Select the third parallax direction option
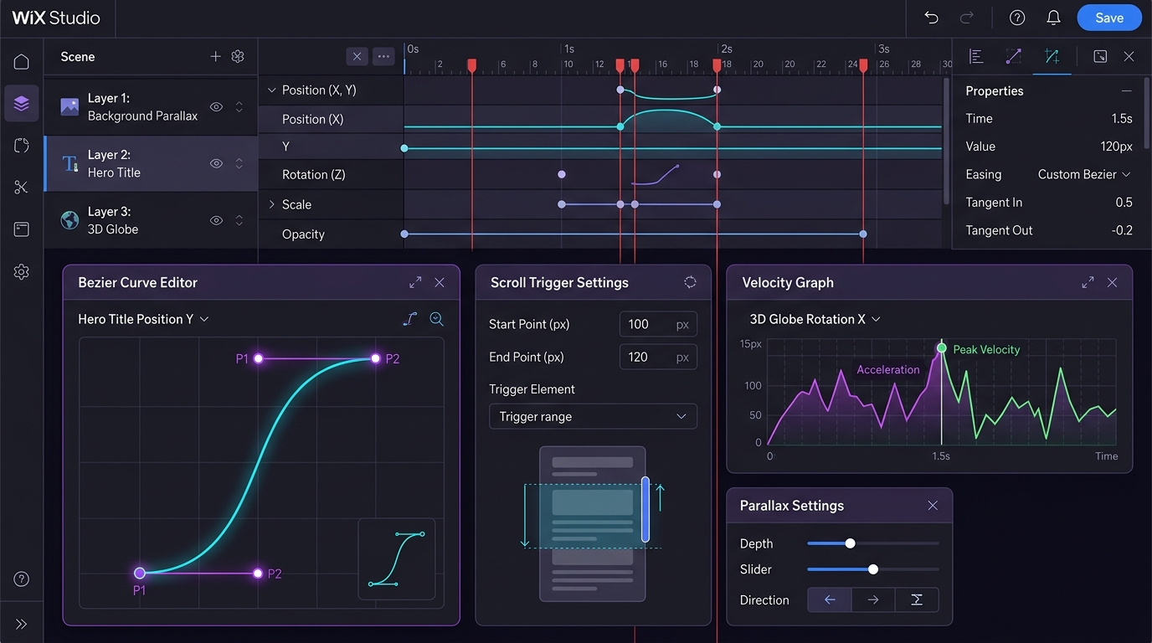 click(917, 599)
